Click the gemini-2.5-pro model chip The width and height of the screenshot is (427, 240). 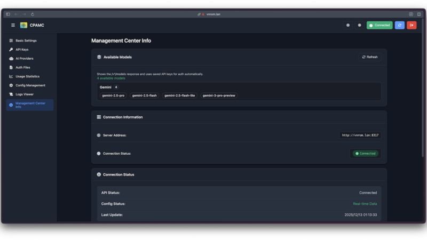(x=113, y=95)
